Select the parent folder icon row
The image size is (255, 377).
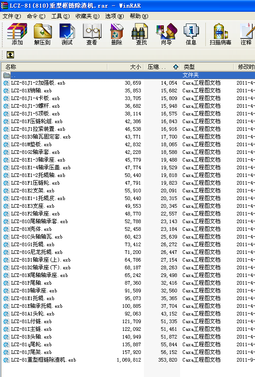(6, 75)
